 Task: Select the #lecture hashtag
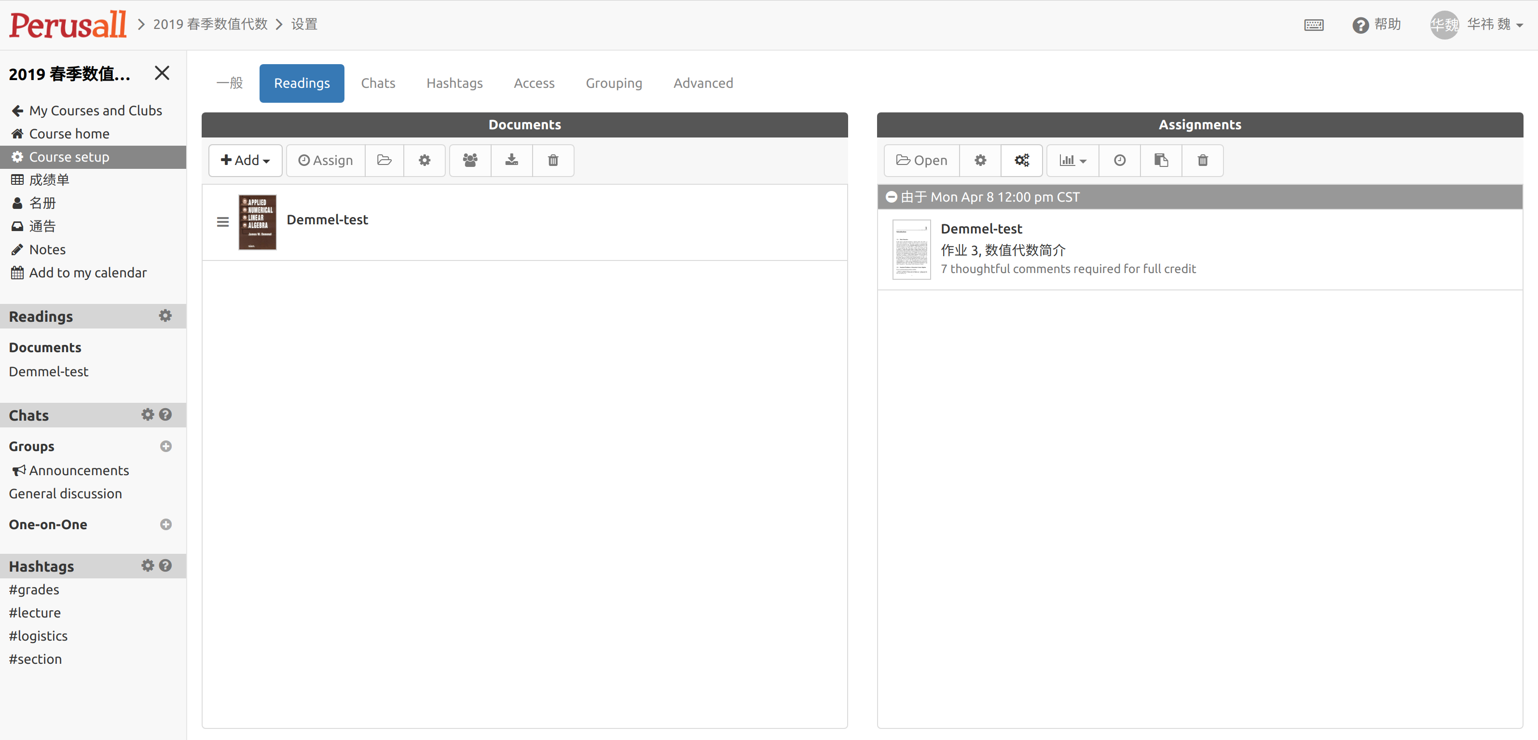[x=35, y=613]
